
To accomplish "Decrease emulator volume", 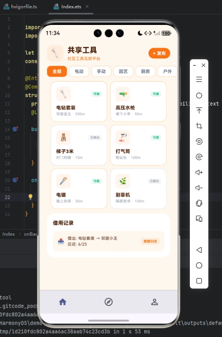I will pos(199,188).
